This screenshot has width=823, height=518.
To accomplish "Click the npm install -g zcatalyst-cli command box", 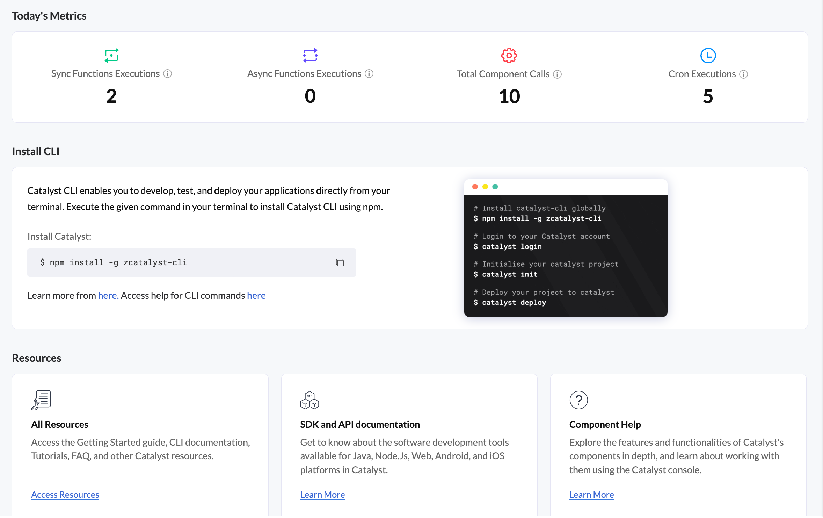I will point(192,262).
